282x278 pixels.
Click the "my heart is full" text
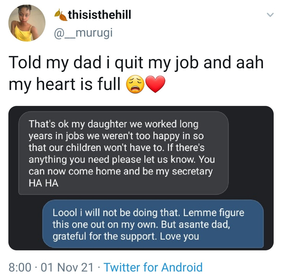point(65,84)
